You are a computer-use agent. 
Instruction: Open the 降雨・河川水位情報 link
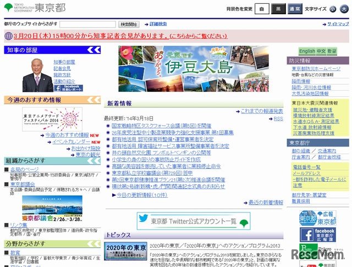(311, 87)
